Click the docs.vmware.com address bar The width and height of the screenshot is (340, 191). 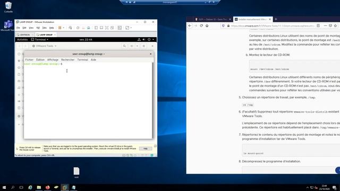[273, 26]
